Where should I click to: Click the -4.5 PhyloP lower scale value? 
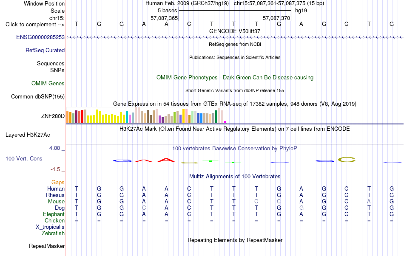tap(55, 169)
